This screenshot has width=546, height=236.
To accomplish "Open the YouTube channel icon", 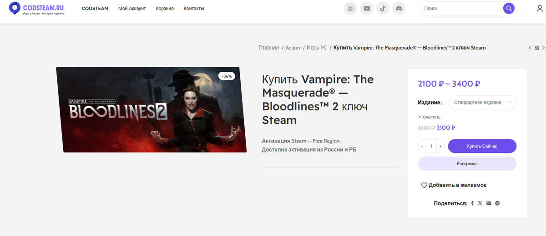I will coord(367,8).
